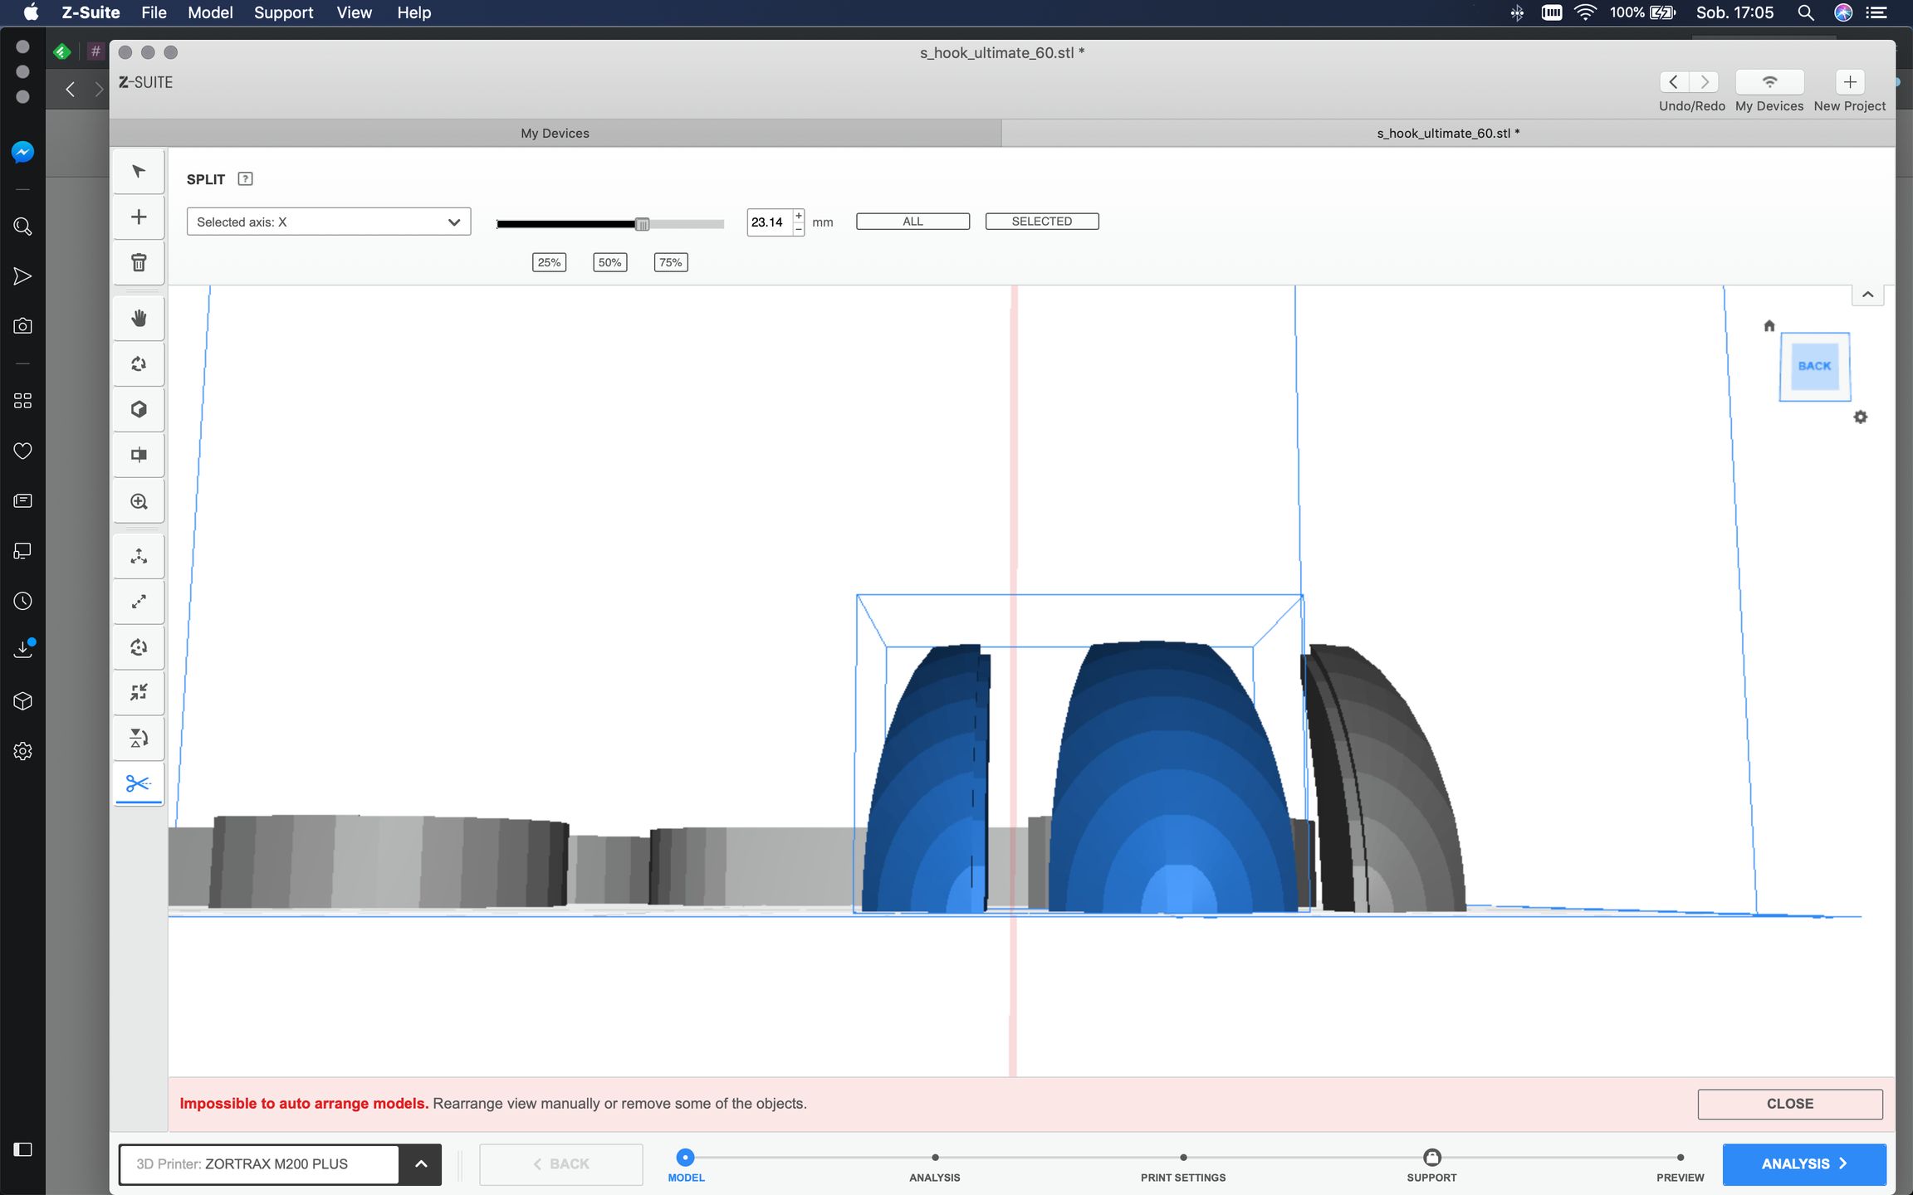1913x1195 pixels.
Task: Click the split position slider handle
Action: pyautogui.click(x=642, y=224)
